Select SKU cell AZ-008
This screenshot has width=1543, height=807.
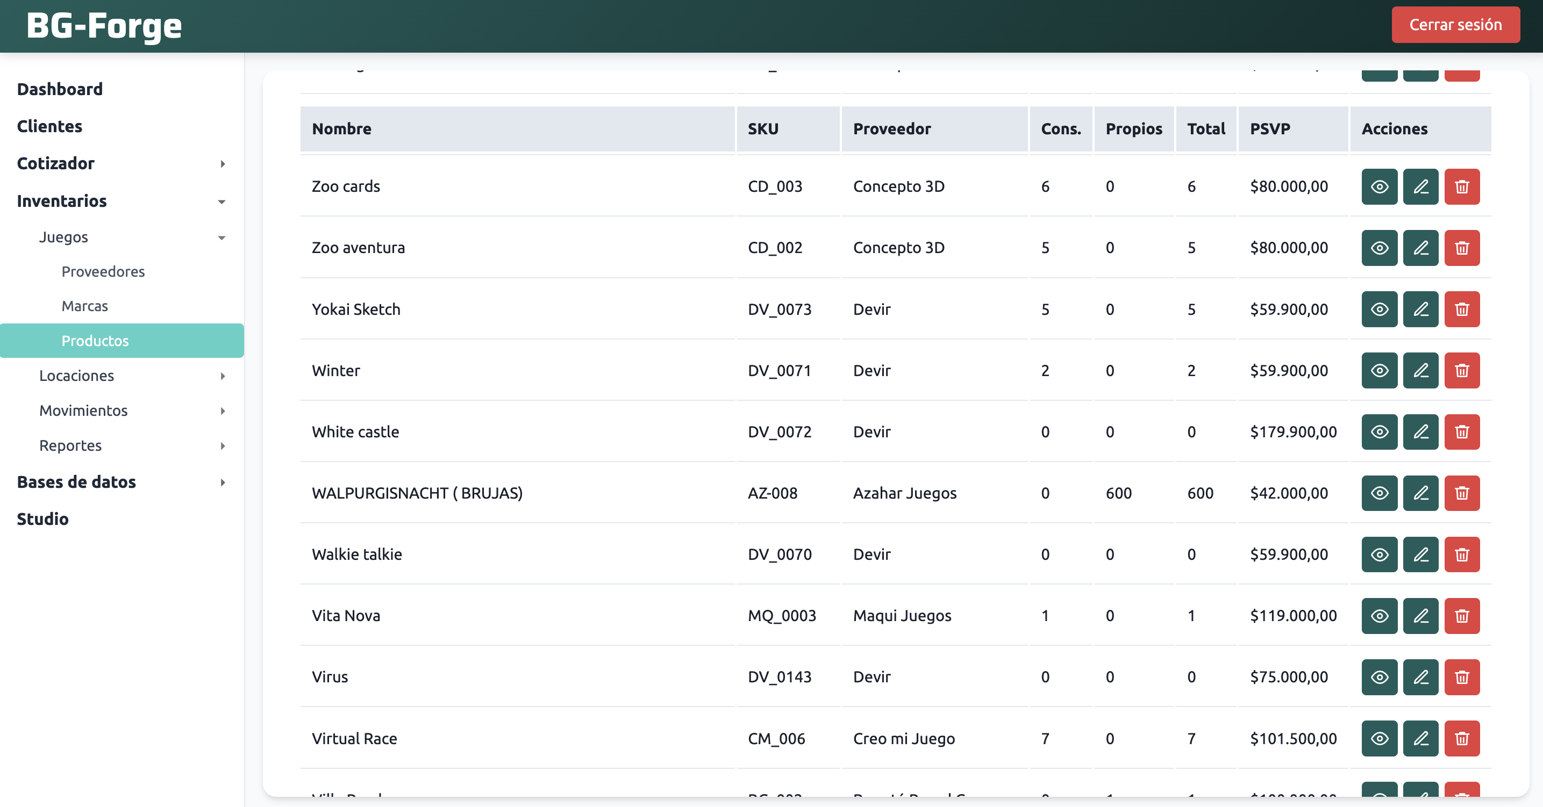point(773,493)
